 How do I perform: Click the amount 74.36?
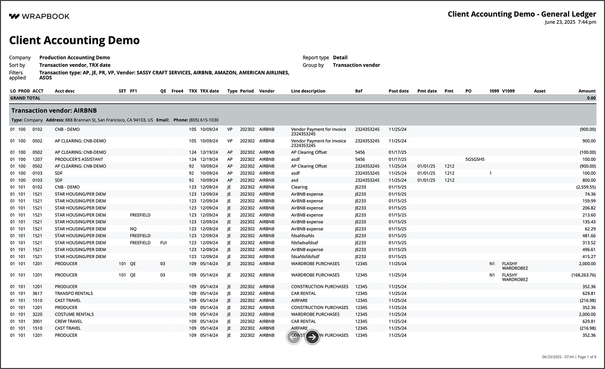pyautogui.click(x=590, y=194)
